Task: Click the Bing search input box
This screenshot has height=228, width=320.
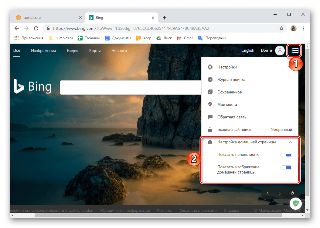Action: 131,87
